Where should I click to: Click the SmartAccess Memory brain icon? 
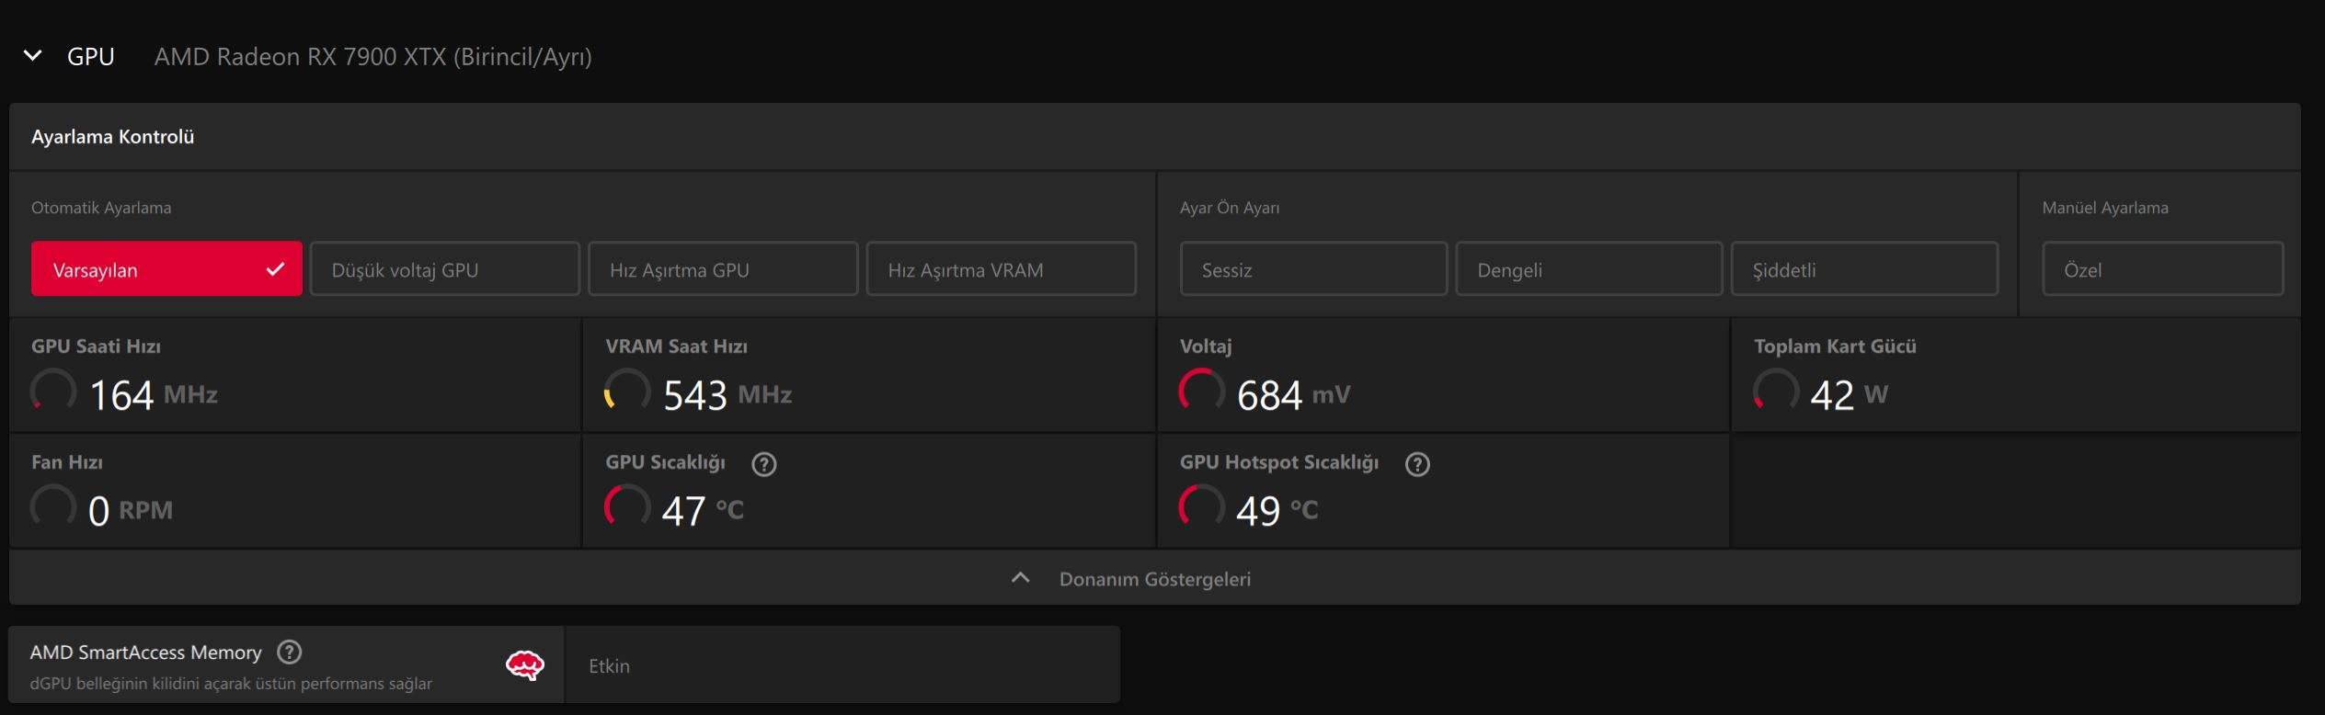pyautogui.click(x=525, y=664)
